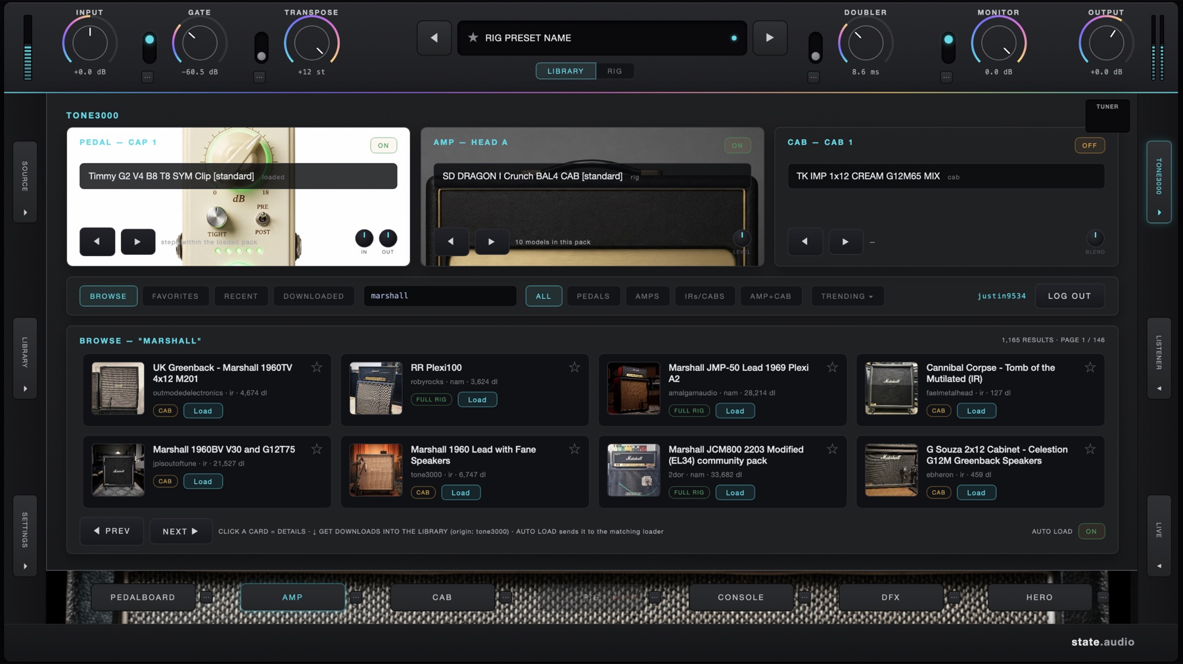Select next cab in Cab 1 loader

pos(846,242)
